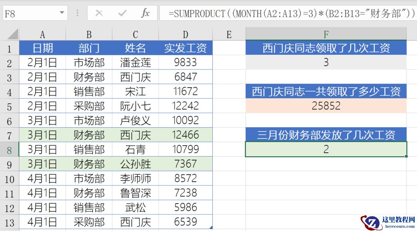The image size is (417, 231).
Task: Select column E header
Action: pos(229,35)
